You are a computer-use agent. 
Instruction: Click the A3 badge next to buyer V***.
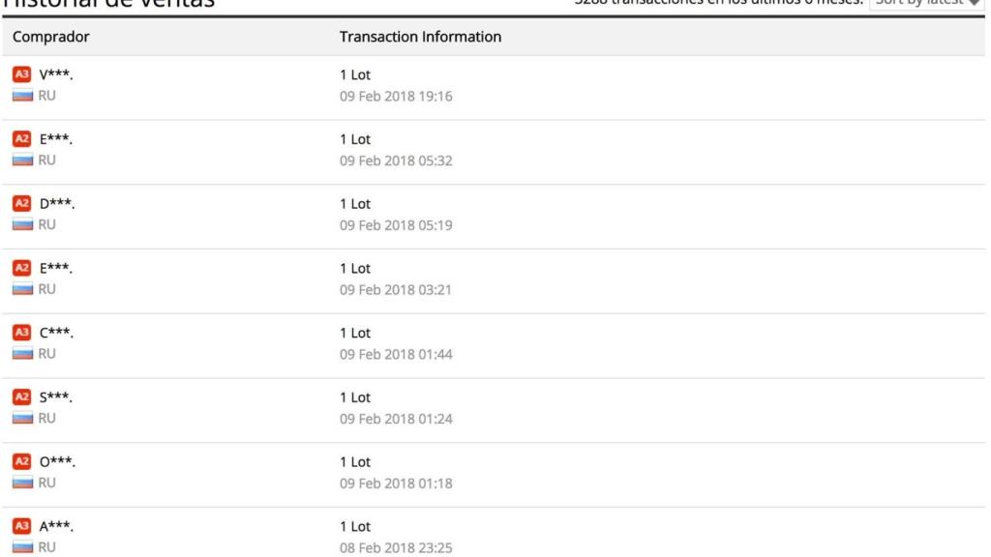[21, 74]
